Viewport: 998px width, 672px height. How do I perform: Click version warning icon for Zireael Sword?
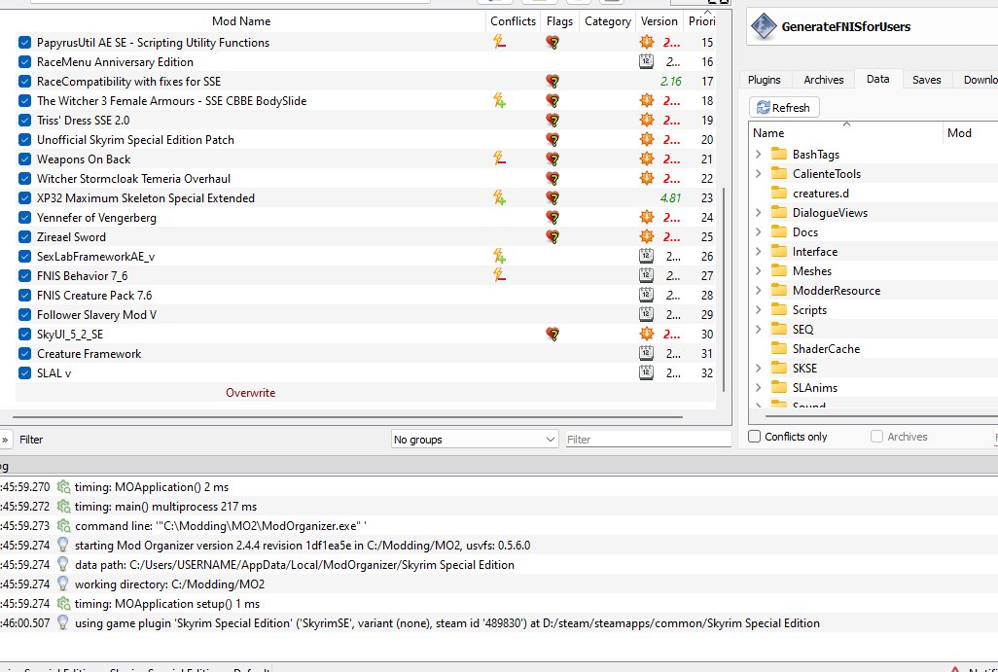coord(647,236)
